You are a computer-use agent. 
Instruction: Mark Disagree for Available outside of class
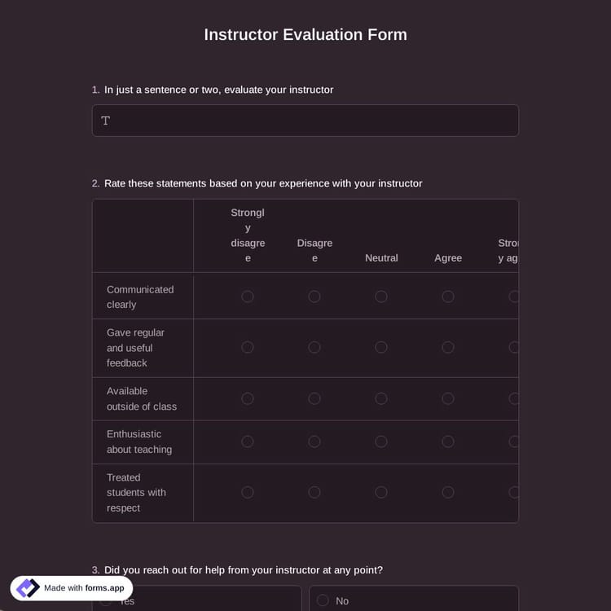[x=314, y=398]
